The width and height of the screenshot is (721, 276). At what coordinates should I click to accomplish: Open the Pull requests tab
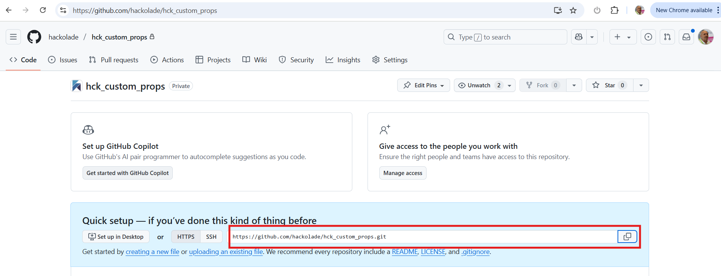click(113, 60)
